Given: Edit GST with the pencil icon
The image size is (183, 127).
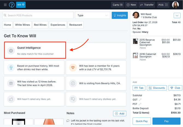Looking at the screenshot, I should pyautogui.click(x=140, y=100).
